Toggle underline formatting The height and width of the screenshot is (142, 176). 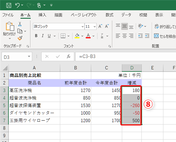49,36
